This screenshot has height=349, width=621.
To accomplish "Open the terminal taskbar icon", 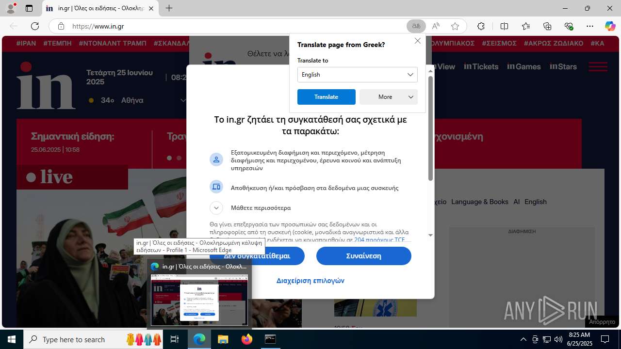I will (270, 339).
